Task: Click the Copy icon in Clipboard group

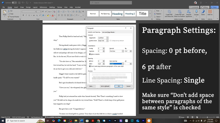Action: [9, 14]
